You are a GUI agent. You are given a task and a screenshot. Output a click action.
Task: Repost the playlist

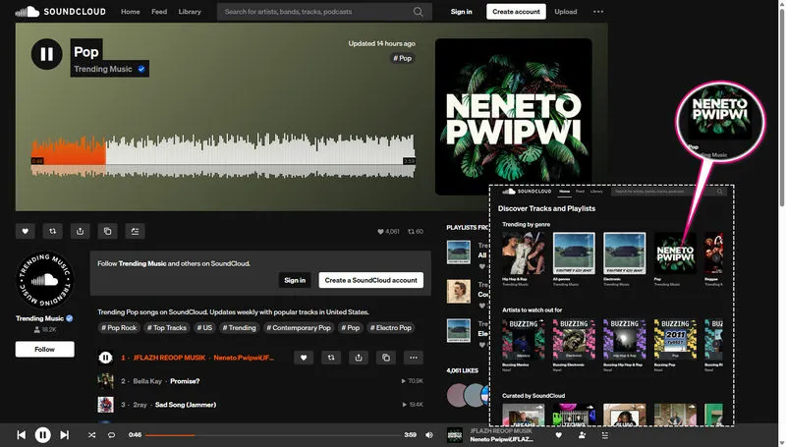(x=53, y=231)
